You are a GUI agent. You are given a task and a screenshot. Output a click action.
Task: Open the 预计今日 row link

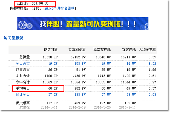[x=23, y=94]
